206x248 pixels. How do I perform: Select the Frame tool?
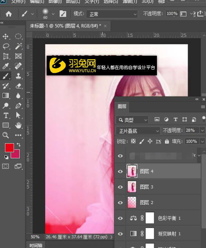click(18, 56)
